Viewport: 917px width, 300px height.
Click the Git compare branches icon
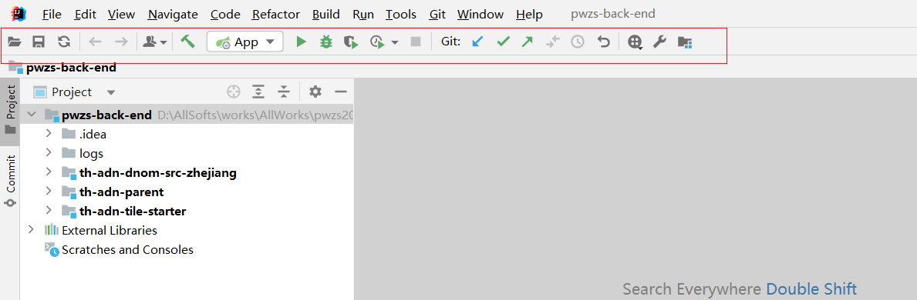click(553, 42)
